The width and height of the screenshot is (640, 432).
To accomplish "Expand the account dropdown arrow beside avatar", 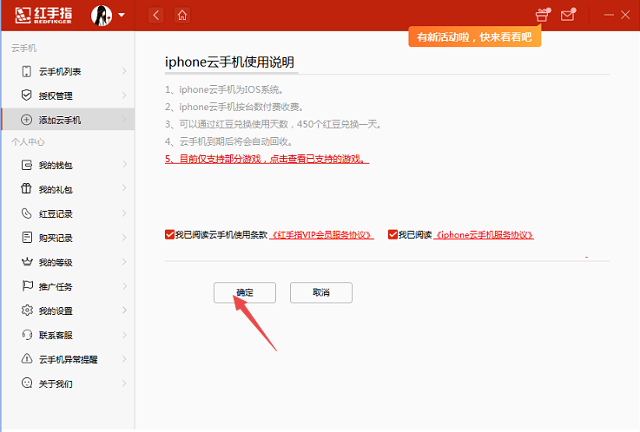I will click(x=122, y=15).
